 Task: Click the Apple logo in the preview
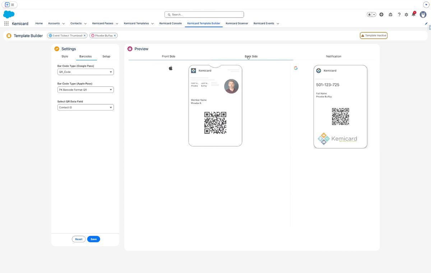click(171, 68)
